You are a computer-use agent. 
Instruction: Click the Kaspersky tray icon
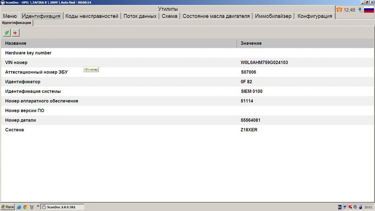pyautogui.click(x=350, y=207)
